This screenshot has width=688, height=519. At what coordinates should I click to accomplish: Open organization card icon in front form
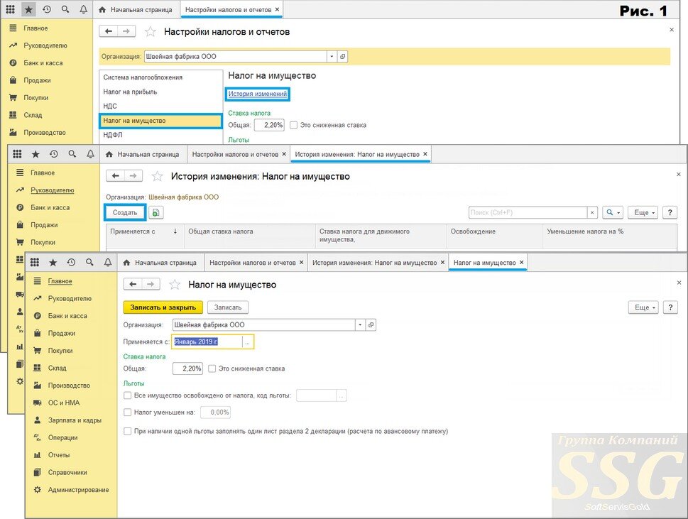coord(371,325)
